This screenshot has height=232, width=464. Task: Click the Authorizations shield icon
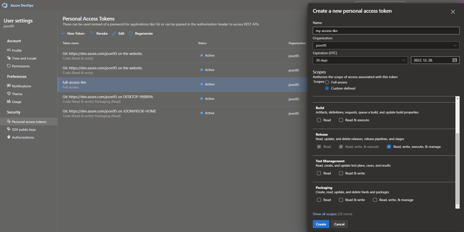click(x=9, y=137)
